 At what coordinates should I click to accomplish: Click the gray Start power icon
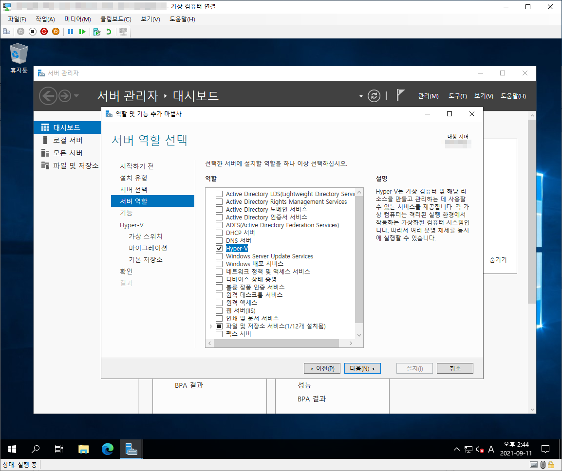click(21, 32)
